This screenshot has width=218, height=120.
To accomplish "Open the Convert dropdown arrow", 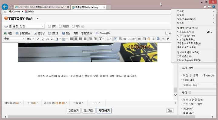I will 22,12.
